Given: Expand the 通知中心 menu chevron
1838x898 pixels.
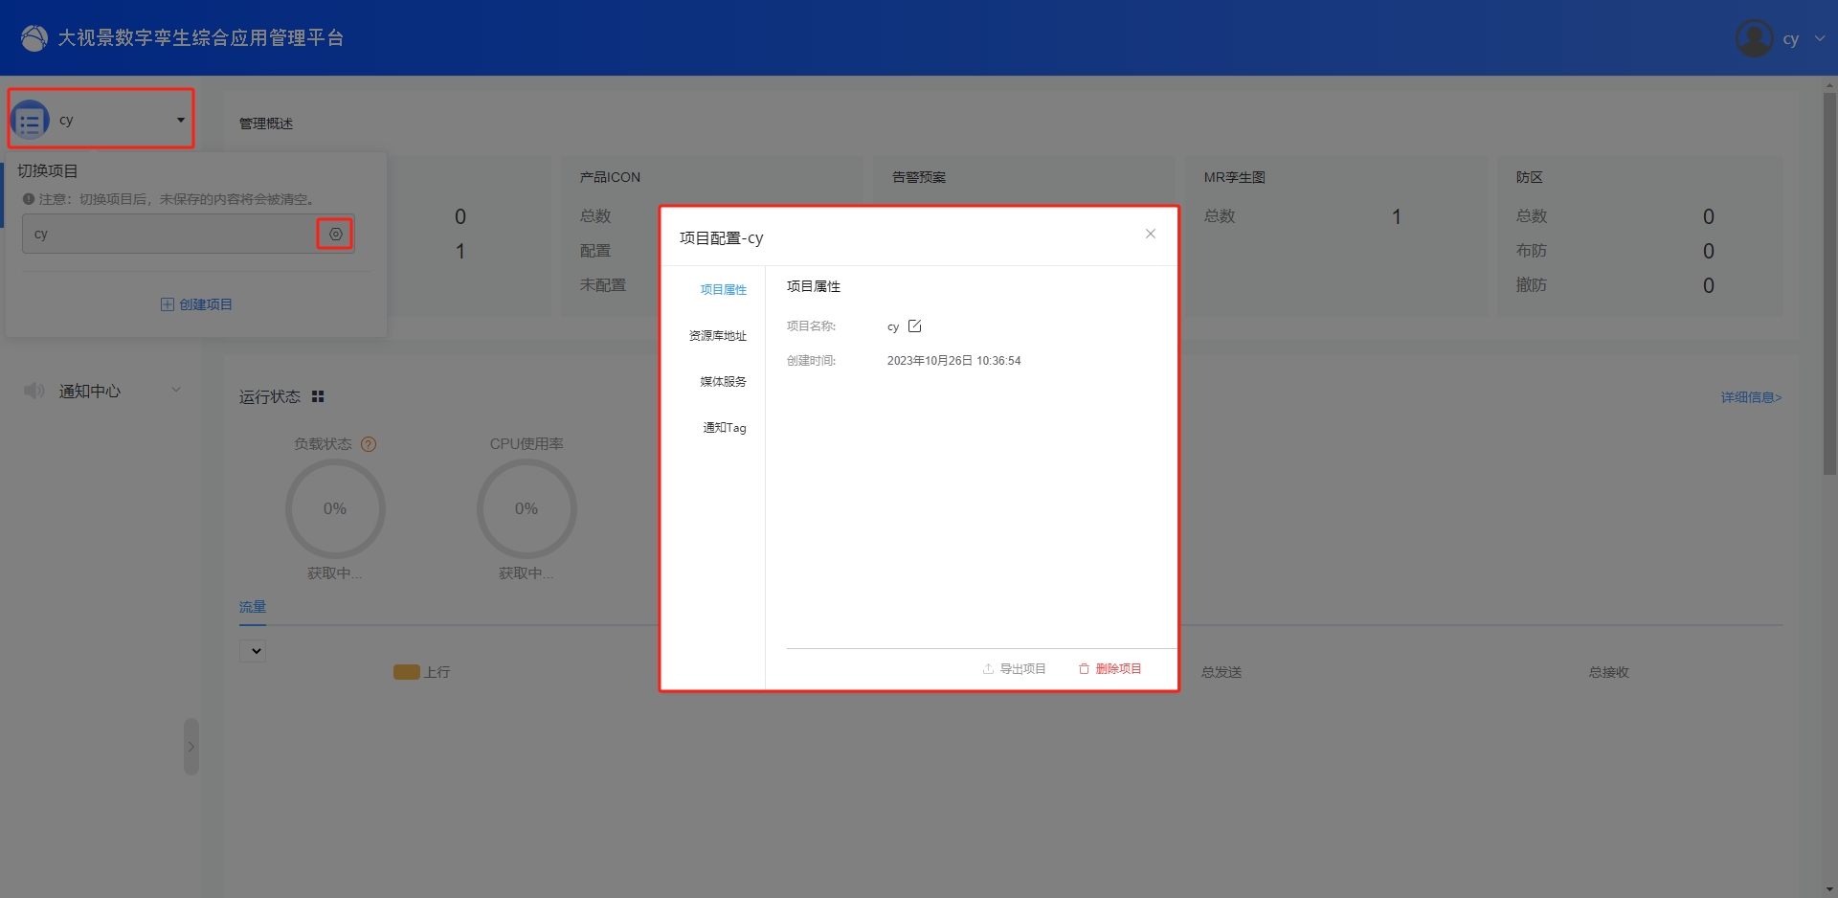Looking at the screenshot, I should (176, 390).
